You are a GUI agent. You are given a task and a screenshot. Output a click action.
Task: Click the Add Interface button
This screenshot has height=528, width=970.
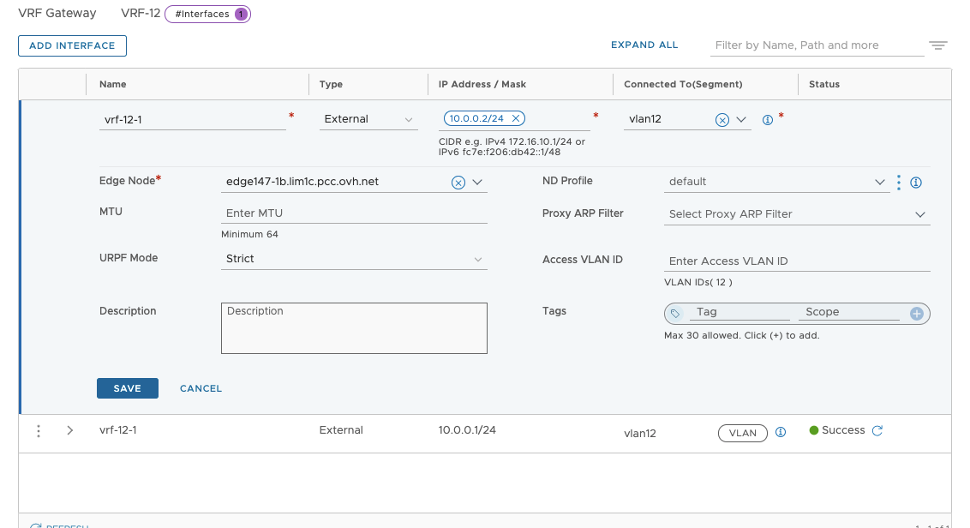[x=72, y=45]
